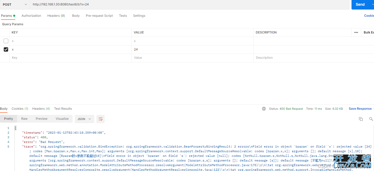
Task: Enable the 's' query parameter checkbox
Action: [6, 41]
